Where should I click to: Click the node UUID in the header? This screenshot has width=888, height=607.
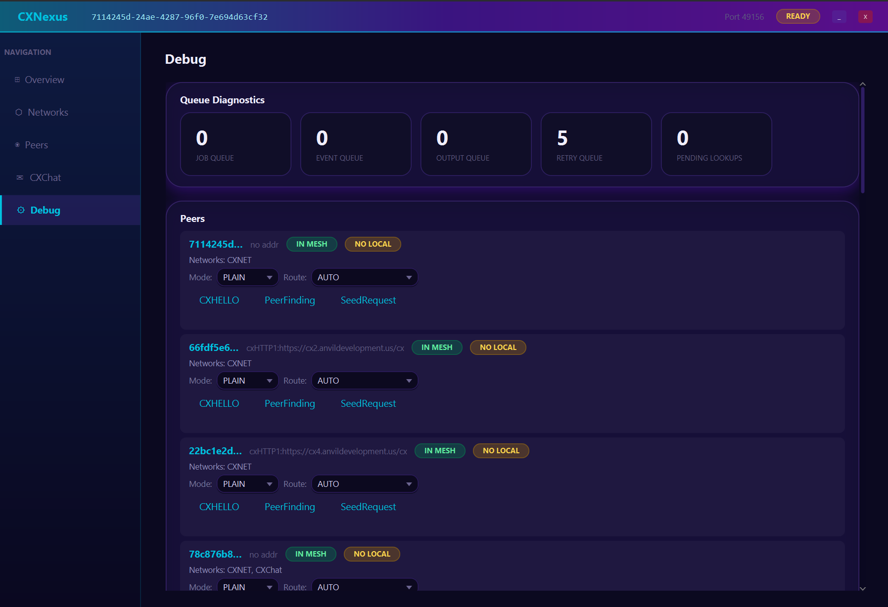click(180, 17)
